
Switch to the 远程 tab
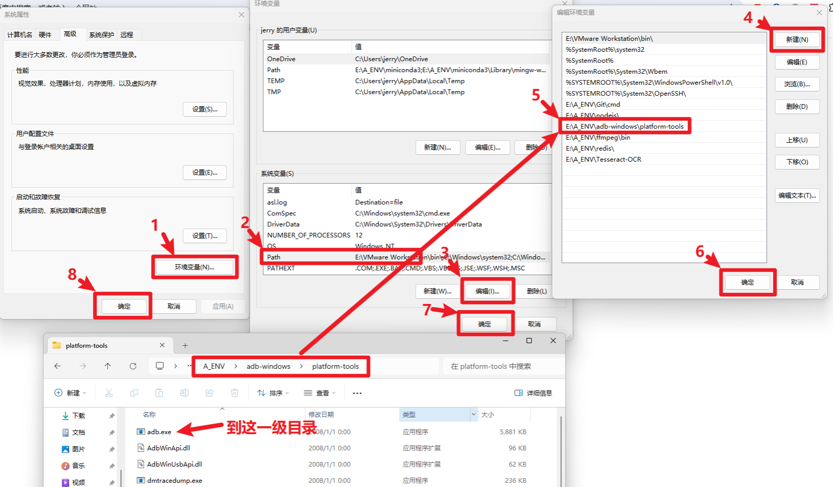[127, 35]
